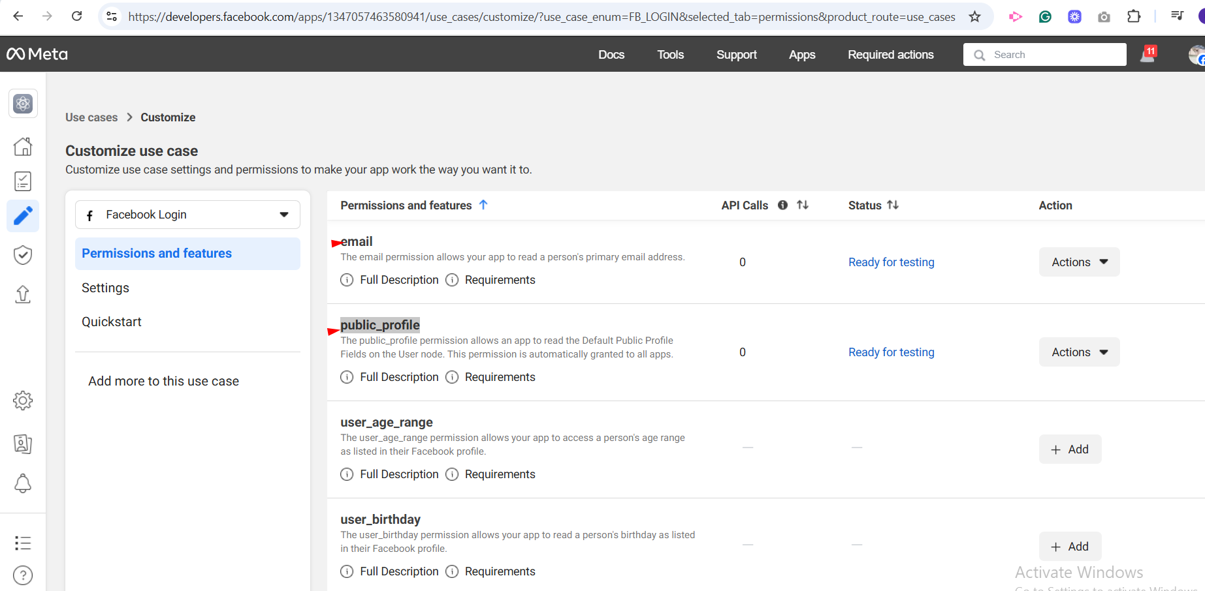Click the Search input field
1205x591 pixels.
click(x=1052, y=55)
